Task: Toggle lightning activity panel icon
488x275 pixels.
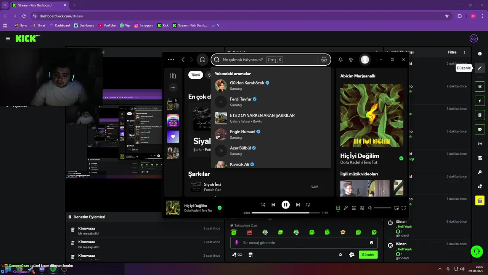Action: (480, 101)
